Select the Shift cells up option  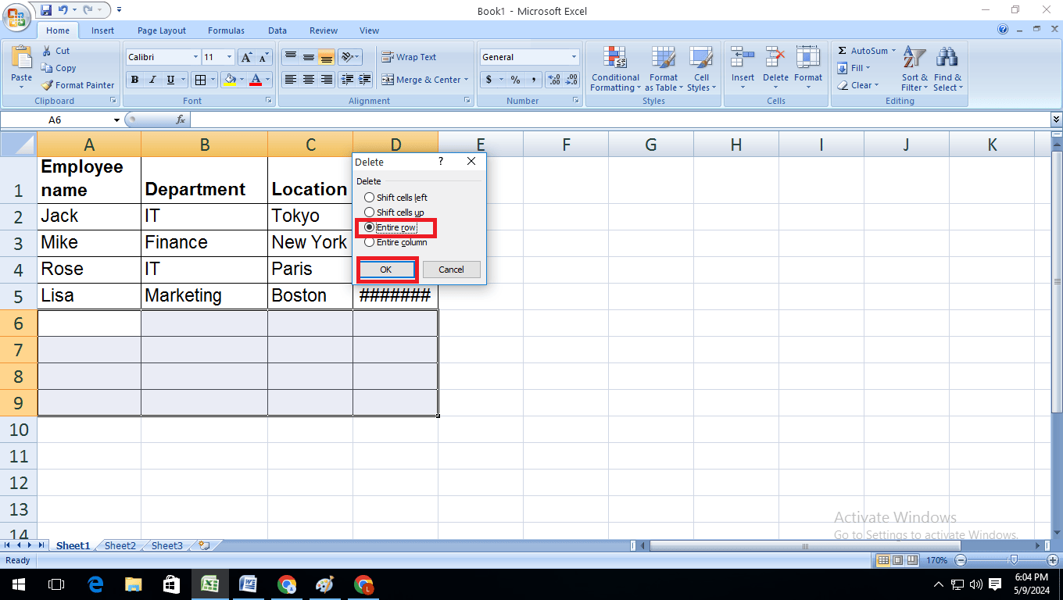368,212
